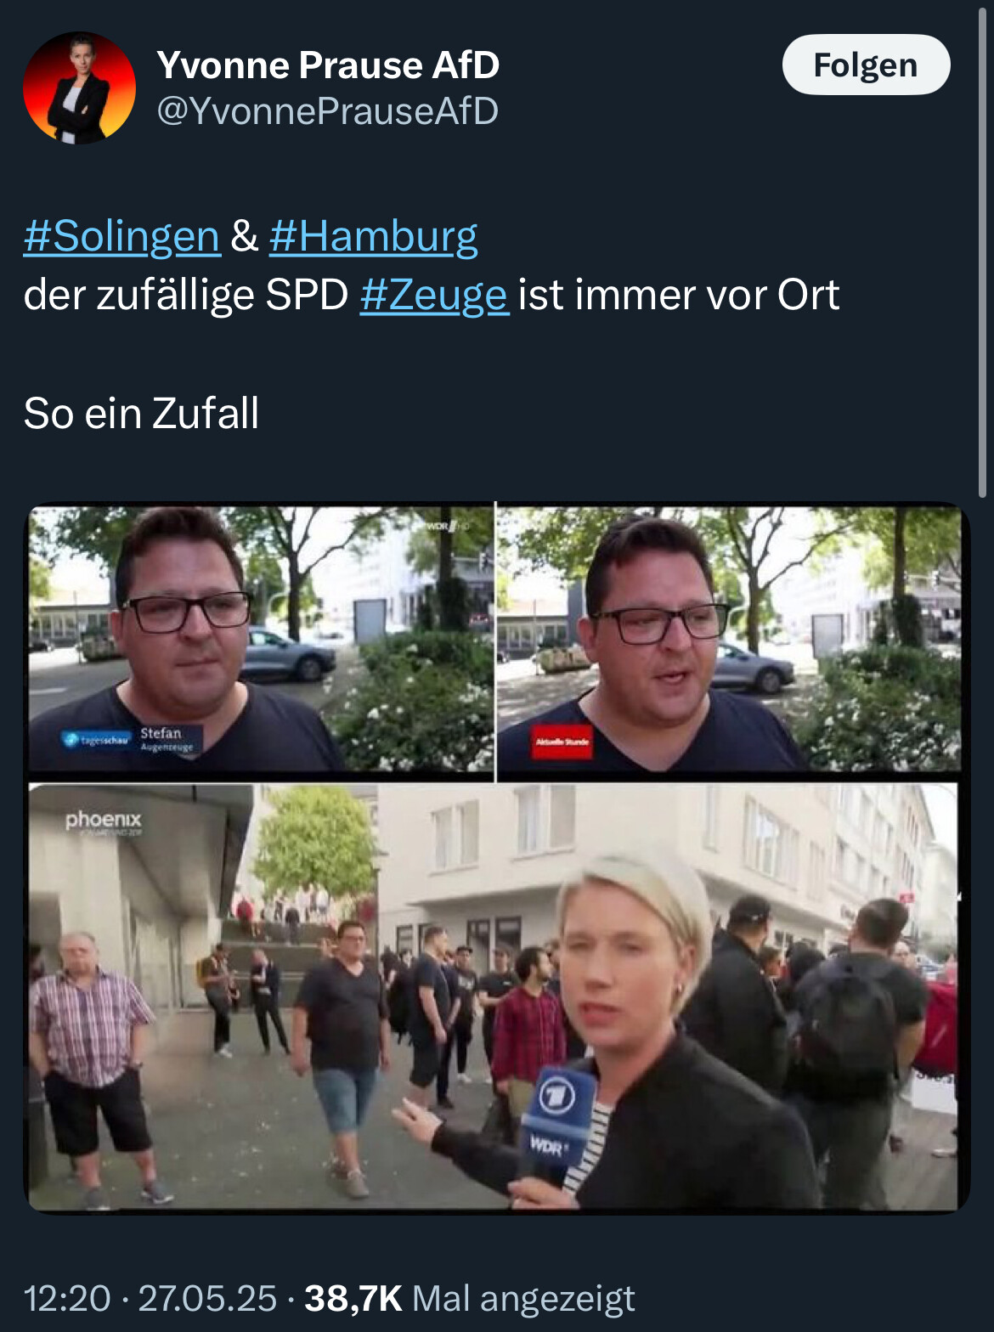Click the display name Yvonne Prause AfD
The height and width of the screenshot is (1332, 994).
pos(328,65)
